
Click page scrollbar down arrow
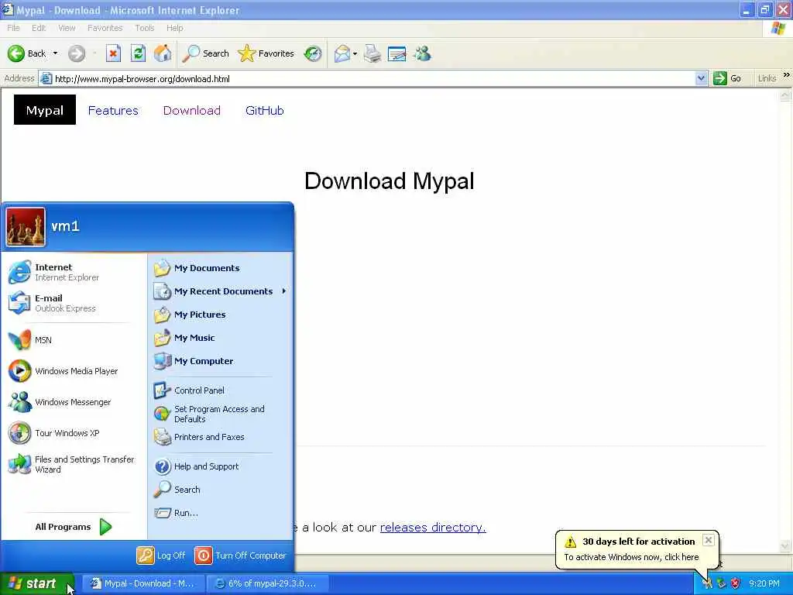(785, 546)
